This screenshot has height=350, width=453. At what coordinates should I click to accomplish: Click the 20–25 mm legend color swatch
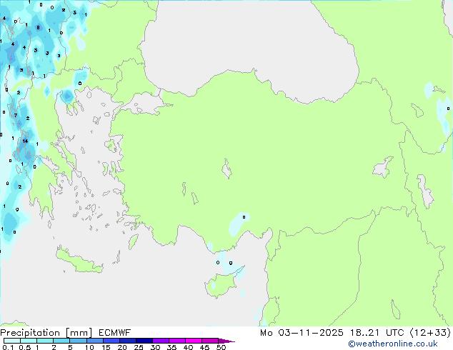click(x=127, y=341)
